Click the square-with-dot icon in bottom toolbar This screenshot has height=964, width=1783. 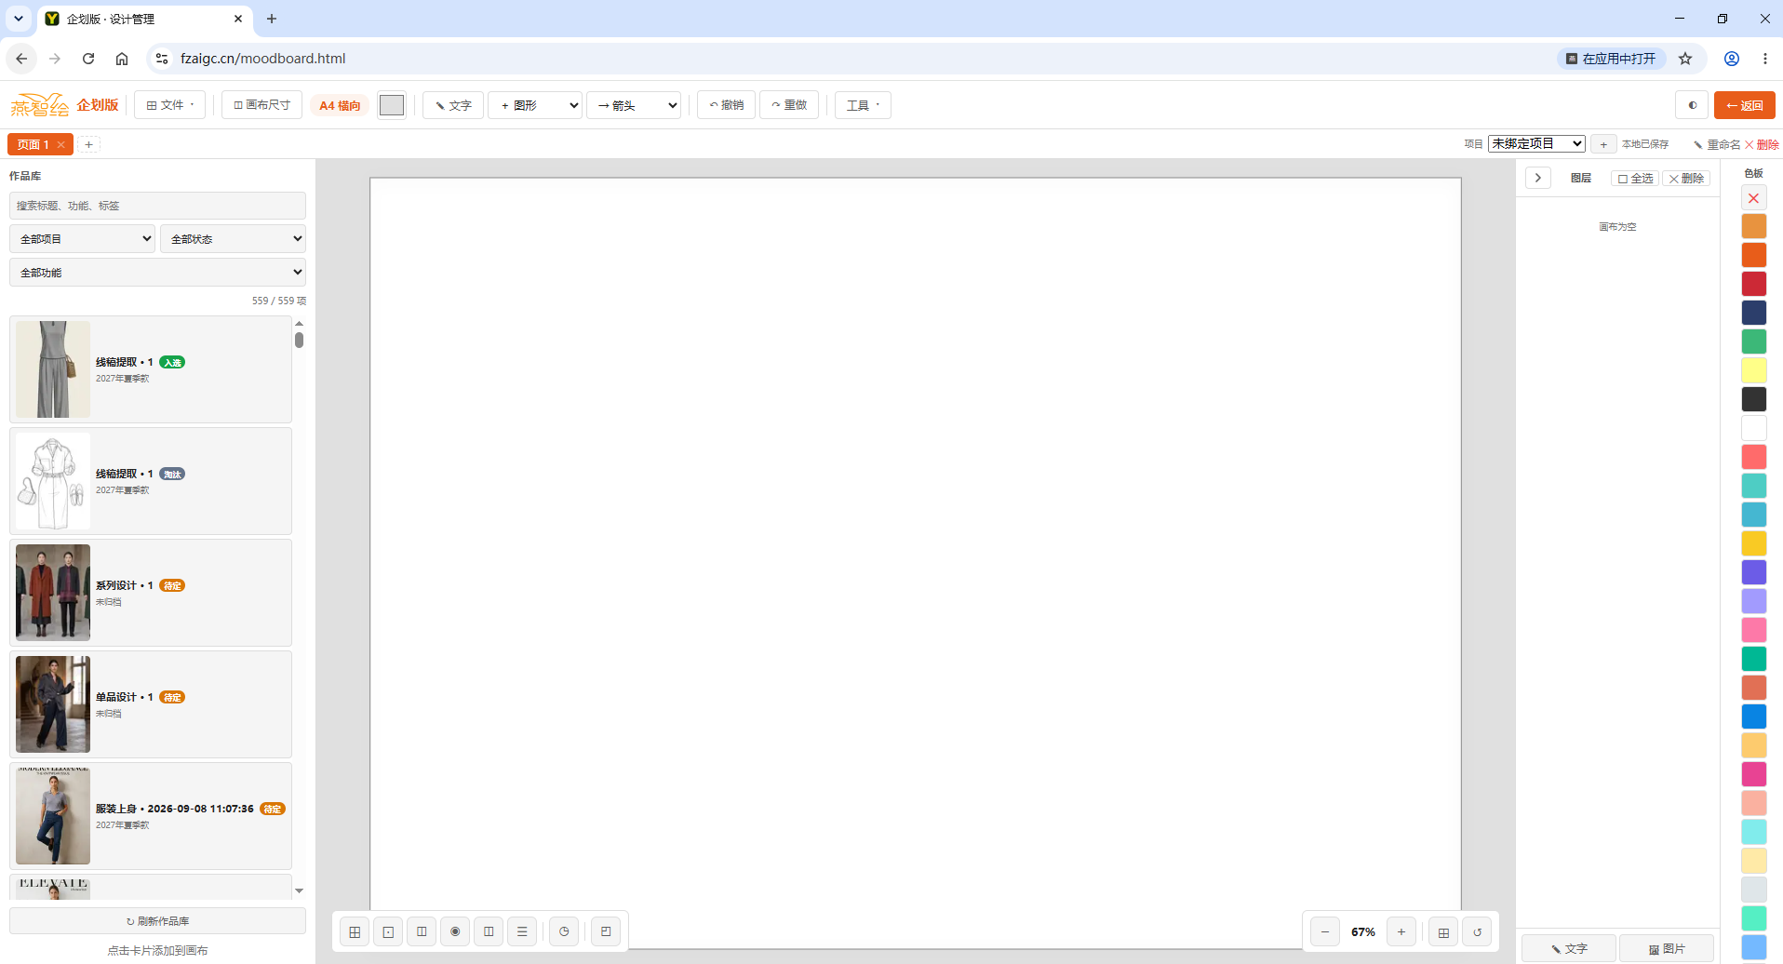click(388, 931)
